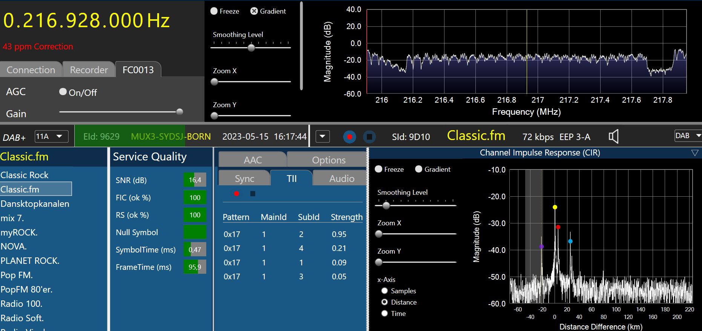The height and width of the screenshot is (331, 702).
Task: Click the yellow peak marker in CIR graph
Action: [x=555, y=207]
